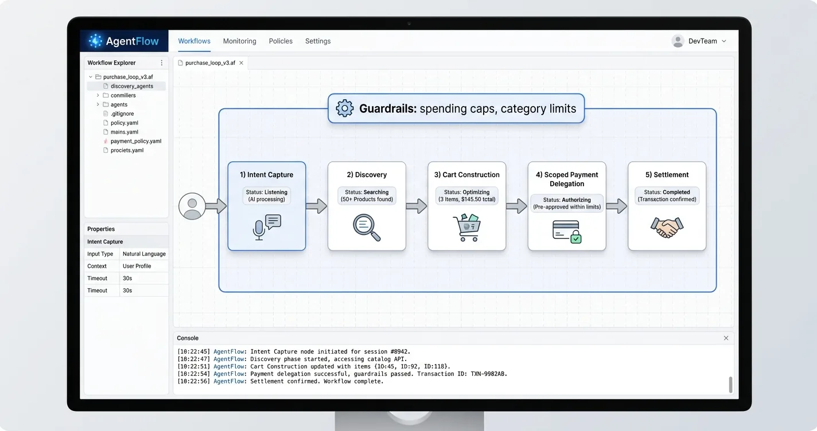Viewport: 817px width, 431px height.
Task: Click the .gitignore file icon
Action: click(x=106, y=113)
